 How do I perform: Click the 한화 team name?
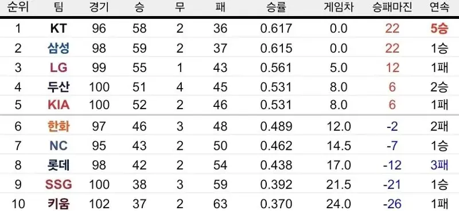click(x=59, y=126)
